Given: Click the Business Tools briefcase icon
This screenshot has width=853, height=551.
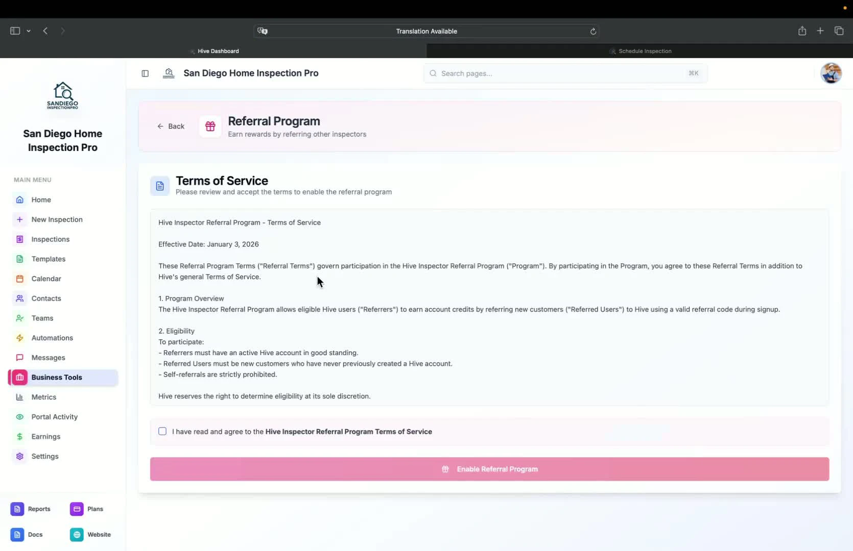Looking at the screenshot, I should [19, 378].
